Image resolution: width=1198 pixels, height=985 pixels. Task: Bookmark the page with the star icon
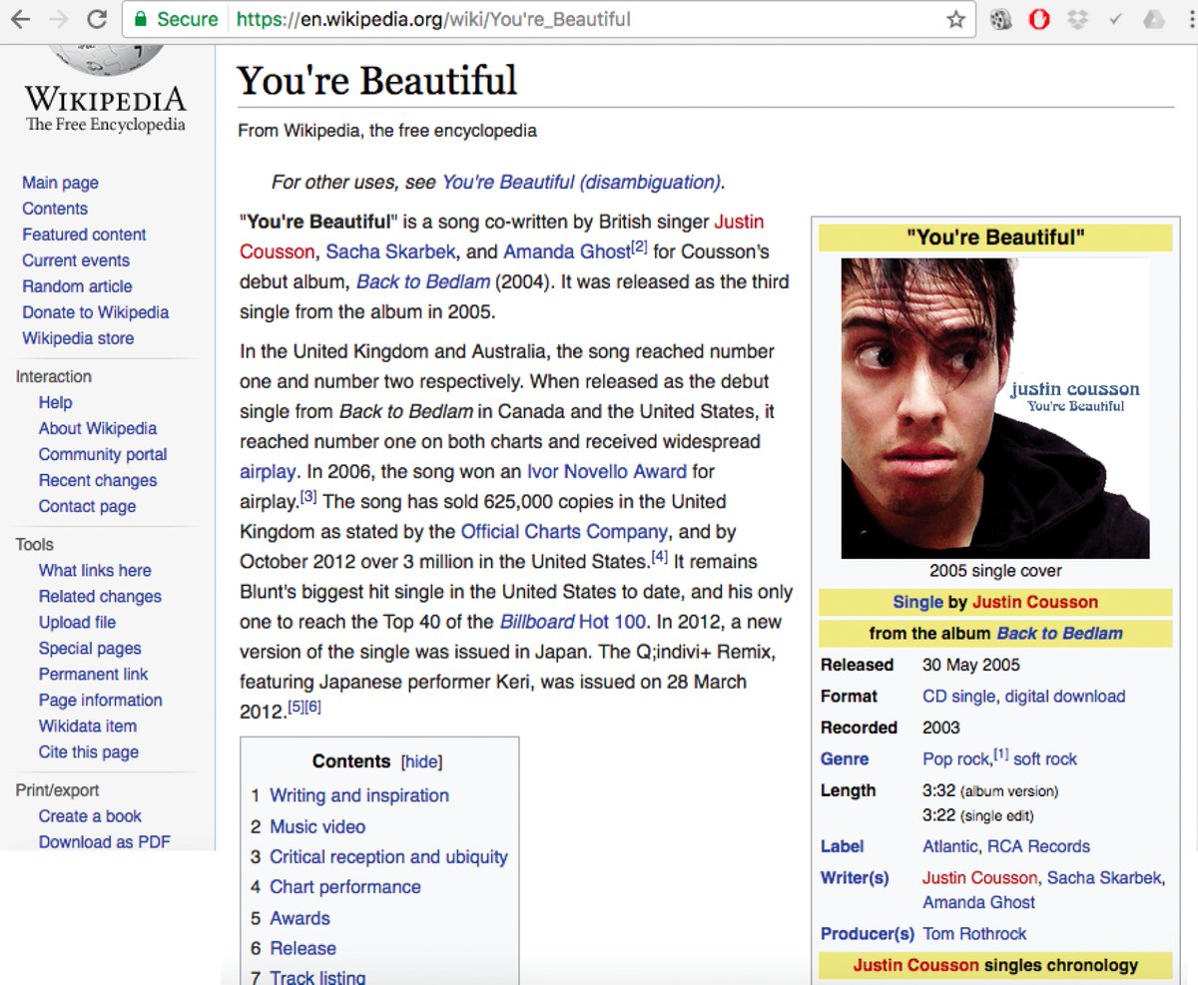[955, 19]
